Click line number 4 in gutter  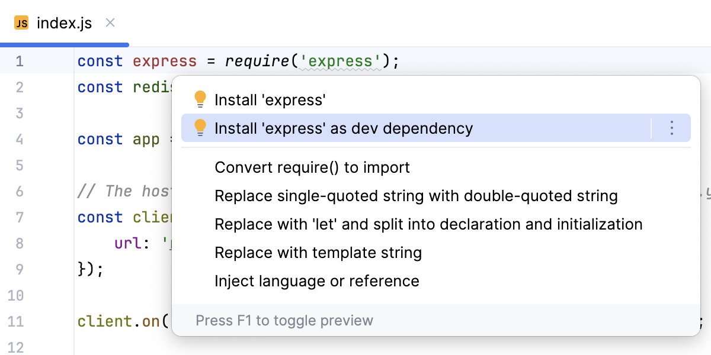point(20,139)
